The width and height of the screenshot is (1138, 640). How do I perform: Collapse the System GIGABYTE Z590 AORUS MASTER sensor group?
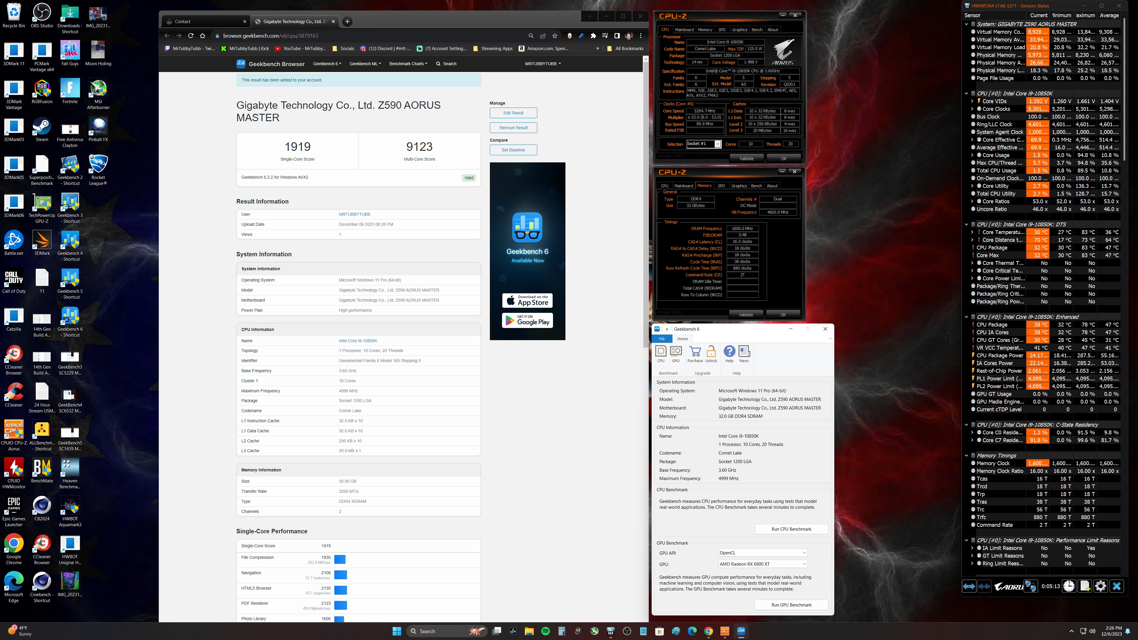967,24
